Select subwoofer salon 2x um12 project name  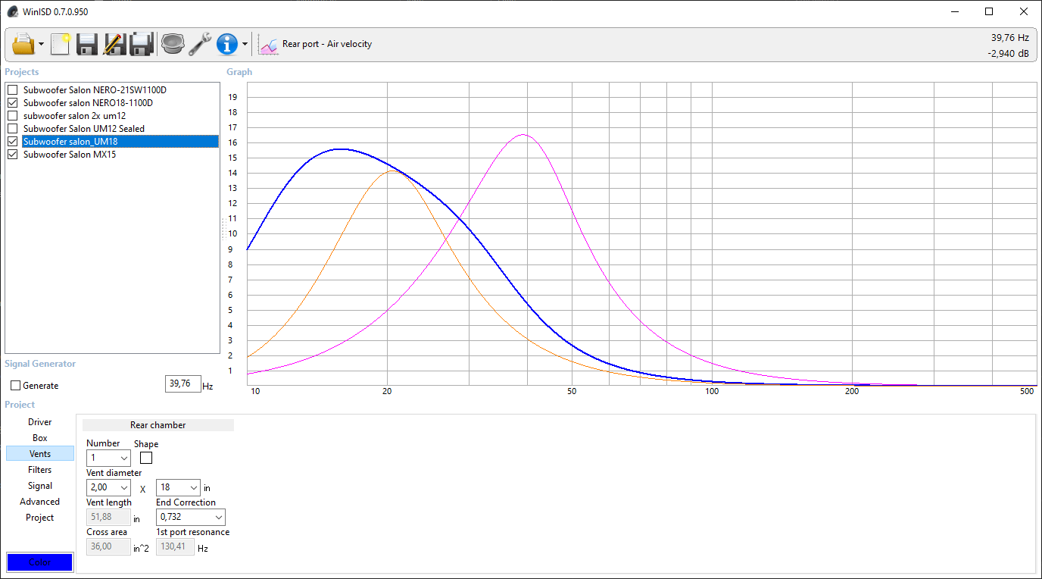[74, 116]
